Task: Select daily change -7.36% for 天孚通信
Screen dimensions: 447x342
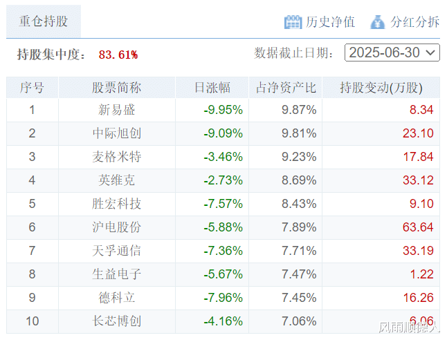Action: tap(223, 251)
